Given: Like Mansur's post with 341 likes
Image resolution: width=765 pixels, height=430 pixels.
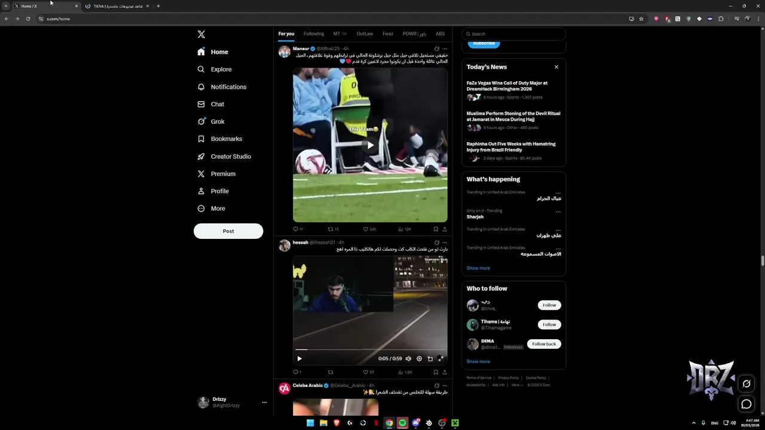Looking at the screenshot, I should pyautogui.click(x=369, y=229).
